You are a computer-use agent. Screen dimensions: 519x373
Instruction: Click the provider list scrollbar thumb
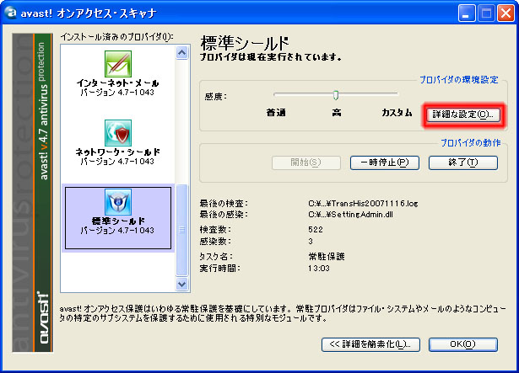[x=182, y=230]
